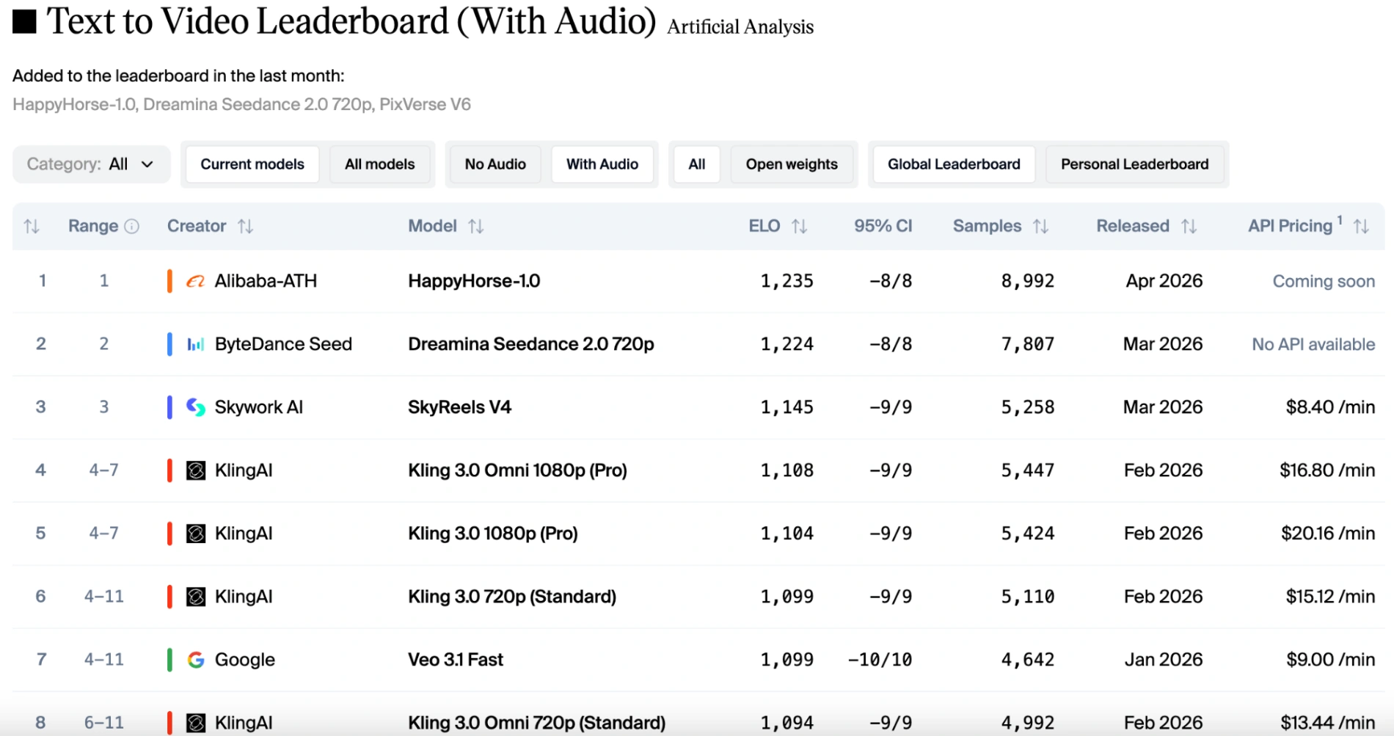This screenshot has height=736, width=1394.
Task: Sort by the Model column arrows
Action: tap(476, 226)
